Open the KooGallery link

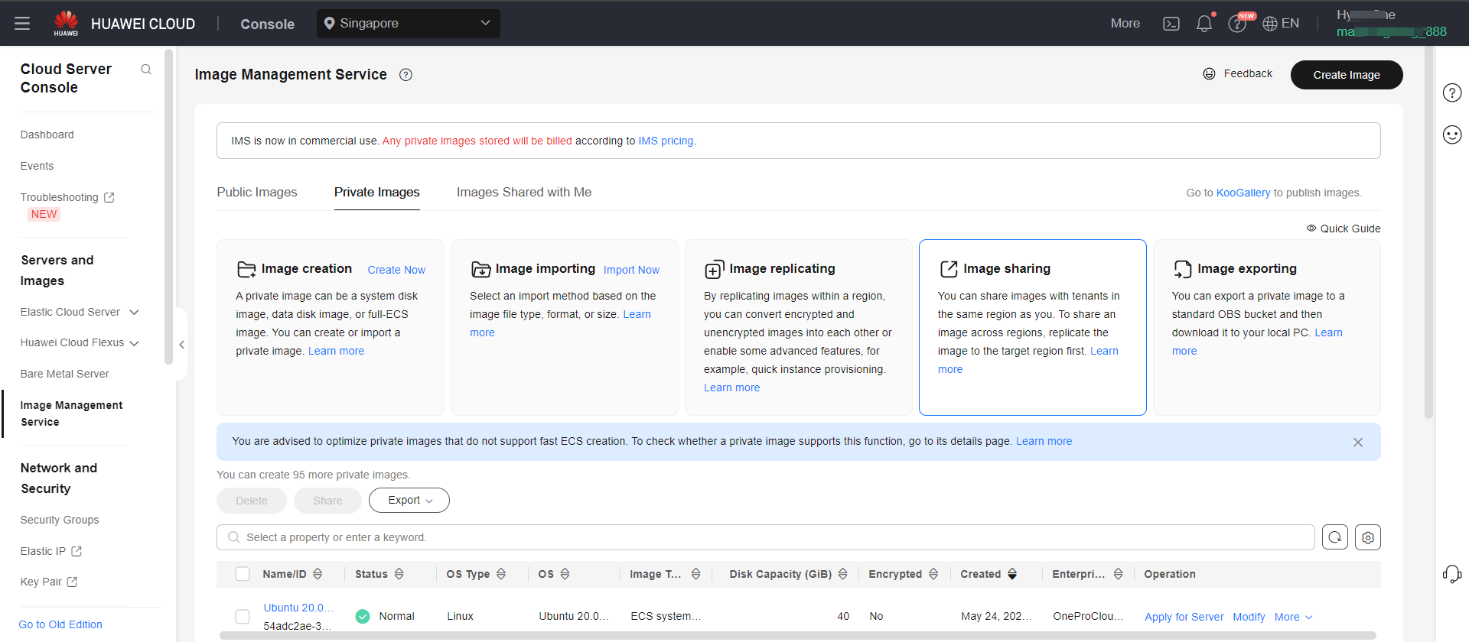coord(1243,193)
